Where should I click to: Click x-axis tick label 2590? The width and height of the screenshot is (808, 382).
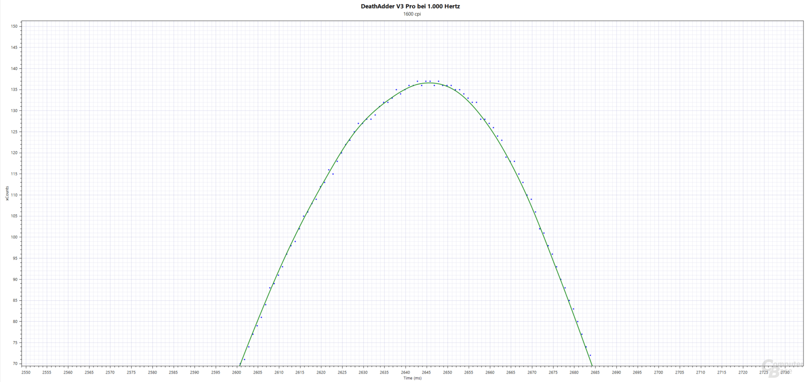pyautogui.click(x=194, y=372)
